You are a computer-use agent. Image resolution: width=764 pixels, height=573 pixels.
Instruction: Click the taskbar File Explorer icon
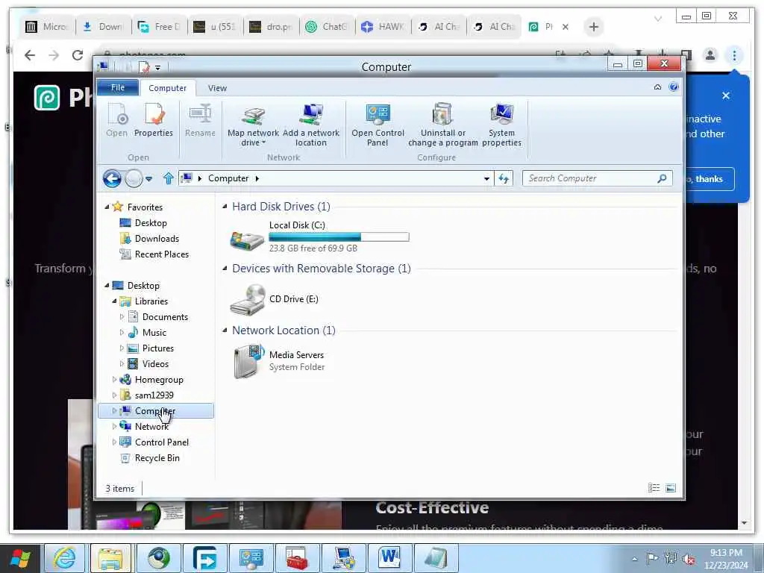click(110, 558)
